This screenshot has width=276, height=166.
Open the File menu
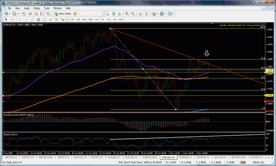click(10, 8)
